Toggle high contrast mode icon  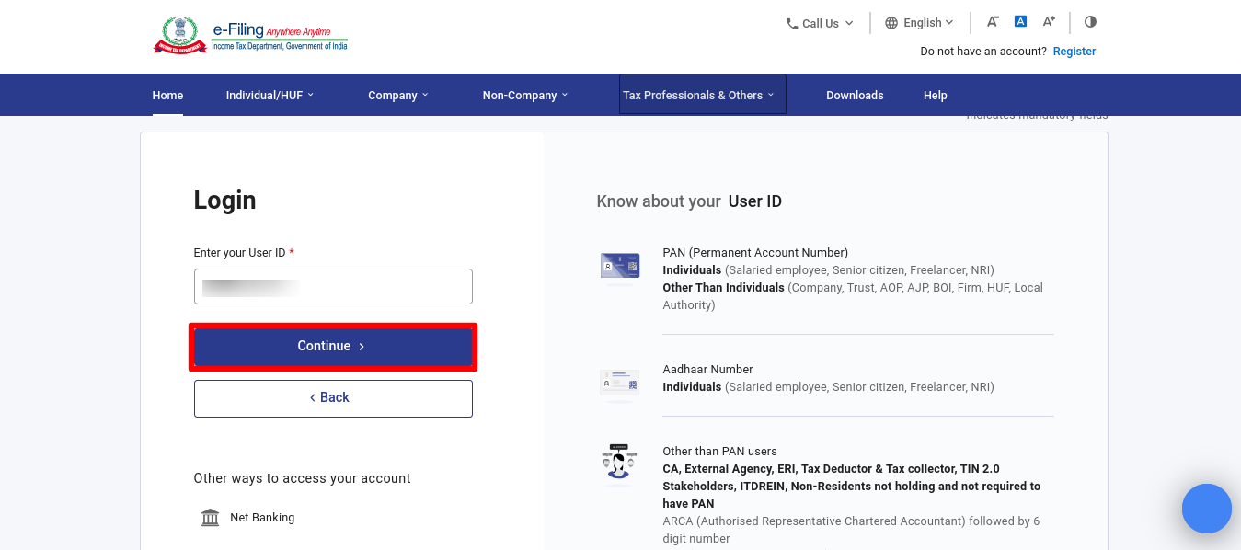[1091, 22]
